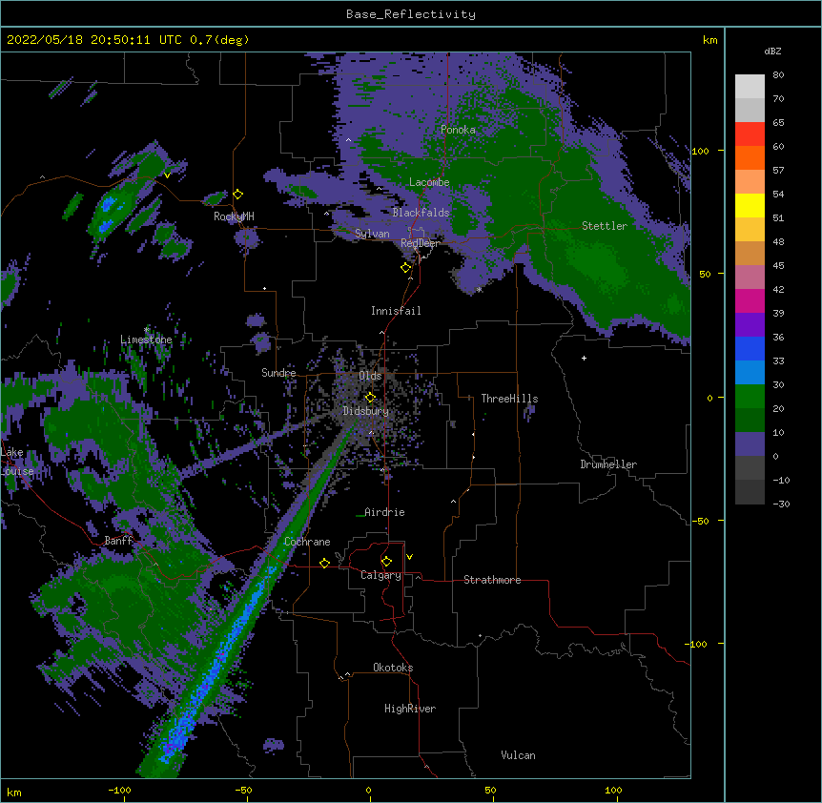Click the 45 value in the dBZ legend

point(778,266)
